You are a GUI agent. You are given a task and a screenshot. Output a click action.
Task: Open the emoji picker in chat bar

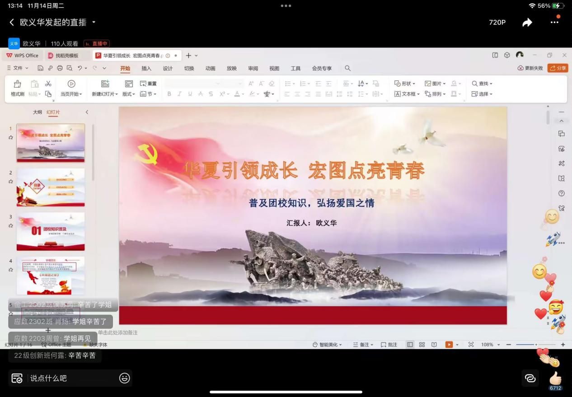point(124,378)
